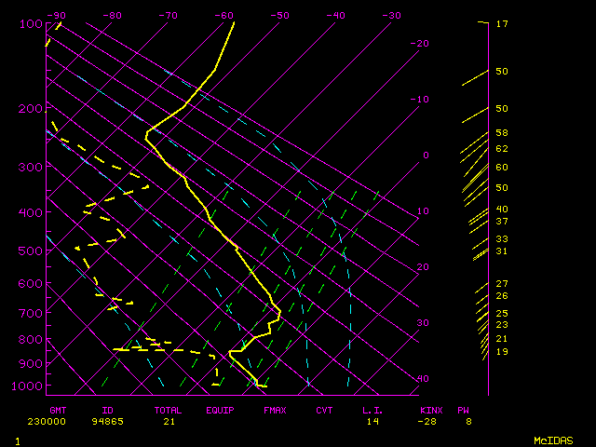The image size is (596, 447).
Task: Click the 1000 pressure level label
Action: [28, 386]
